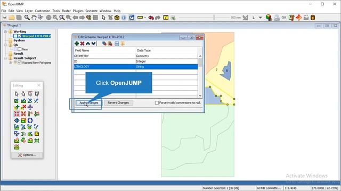The image size is (341, 191).
Task: Select the Zoom magnifier tool in toolbar
Action: tap(27, 18)
